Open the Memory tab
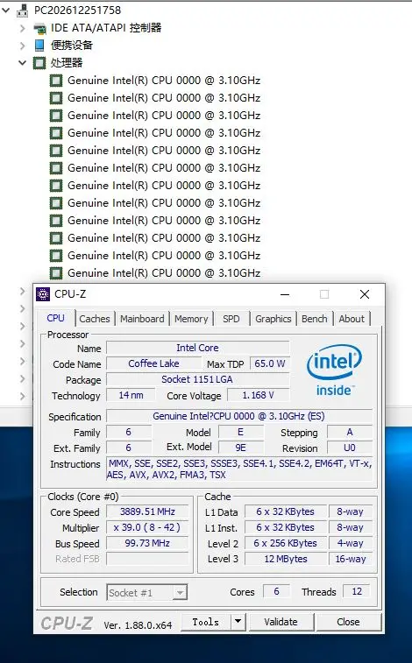 191,319
